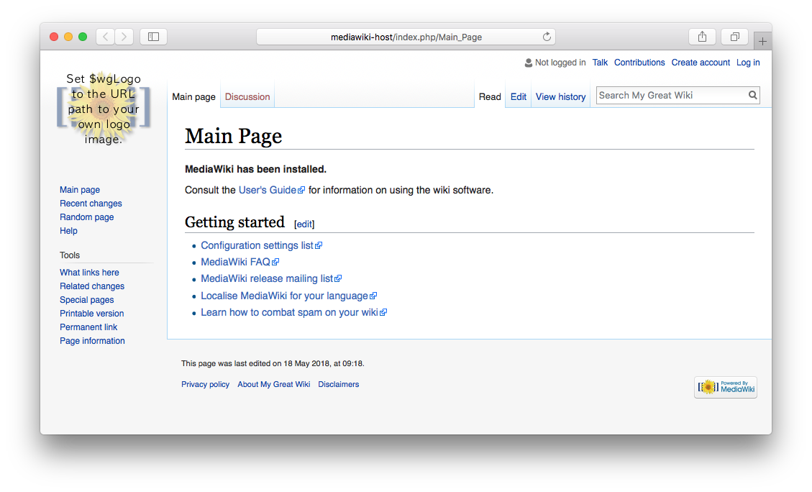The image size is (812, 492).
Task: Open Safari's sidebar with the sidebar icon
Action: [153, 36]
